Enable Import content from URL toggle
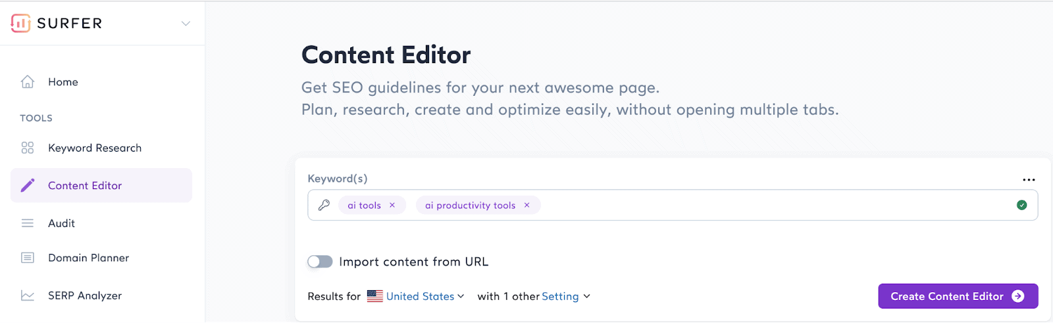Viewport: 1053px width, 323px height. coord(320,262)
